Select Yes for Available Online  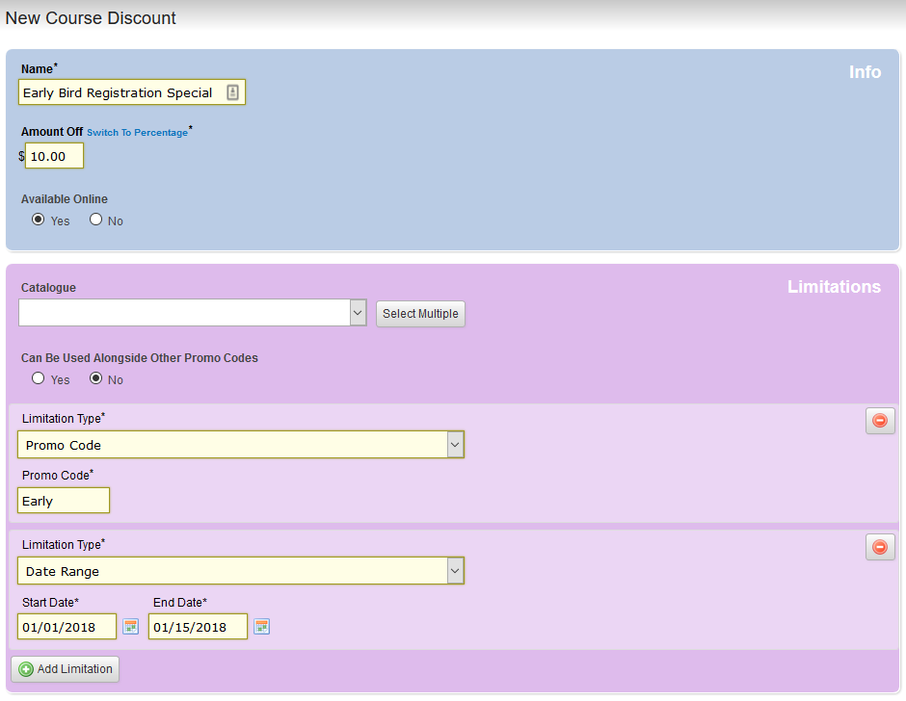[x=39, y=220]
